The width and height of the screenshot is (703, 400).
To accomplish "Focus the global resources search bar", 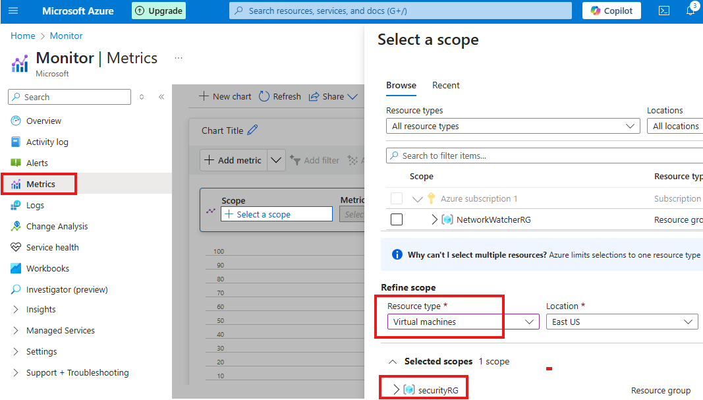I will point(401,11).
